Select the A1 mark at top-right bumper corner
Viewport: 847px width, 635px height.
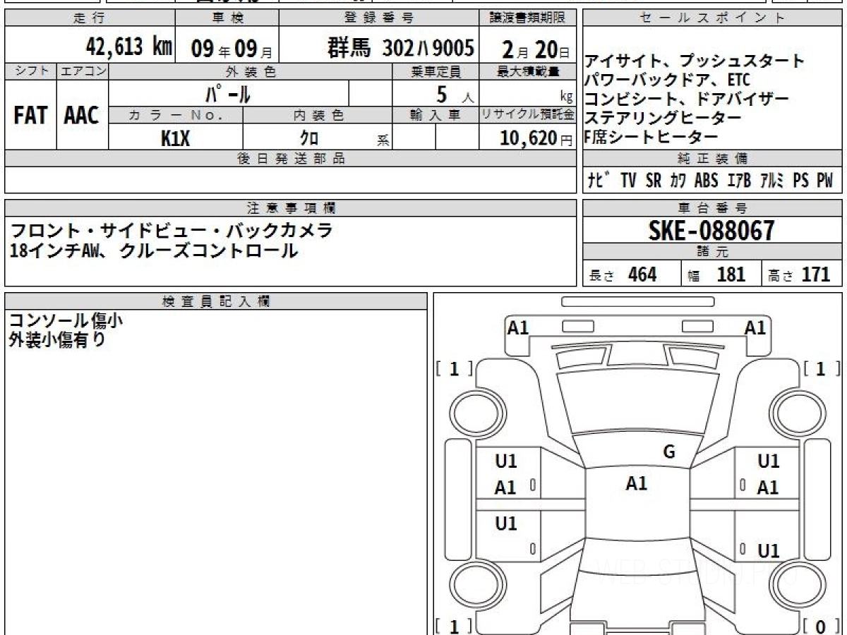(x=755, y=327)
